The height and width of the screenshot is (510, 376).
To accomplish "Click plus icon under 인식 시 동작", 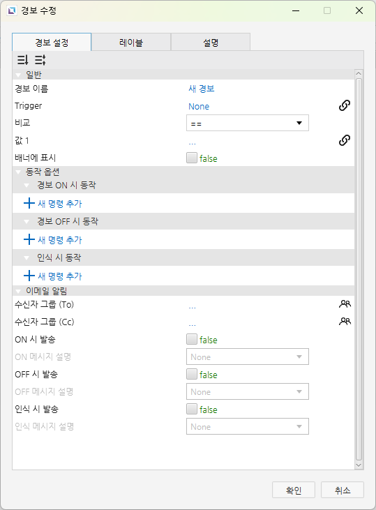I will click(x=29, y=276).
